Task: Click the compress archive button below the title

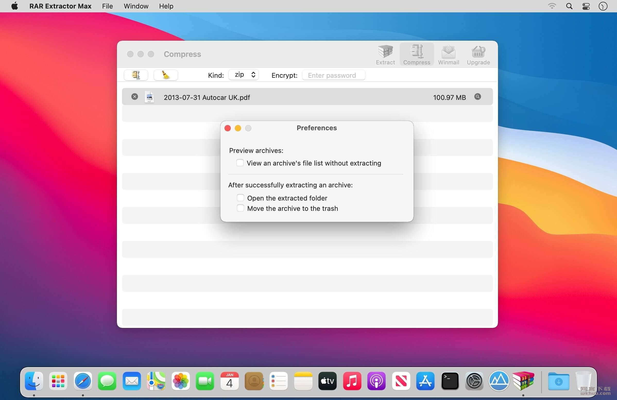Action: (x=136, y=75)
